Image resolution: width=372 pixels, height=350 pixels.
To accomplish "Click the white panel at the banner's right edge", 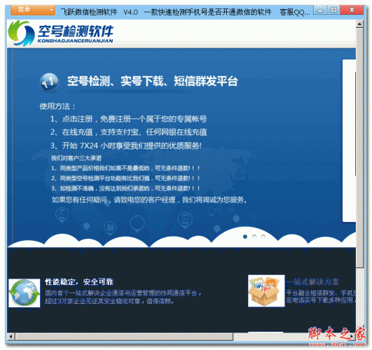I will click(x=349, y=141).
